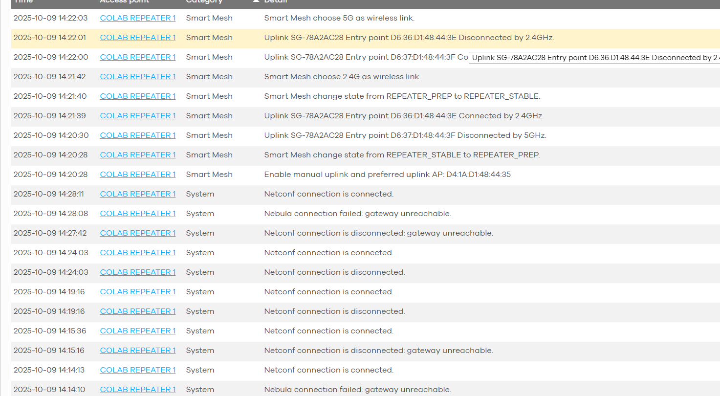720x396 pixels.
Task: Open COLAB REPEATER 1 on the bottom visible row
Action: (137, 389)
